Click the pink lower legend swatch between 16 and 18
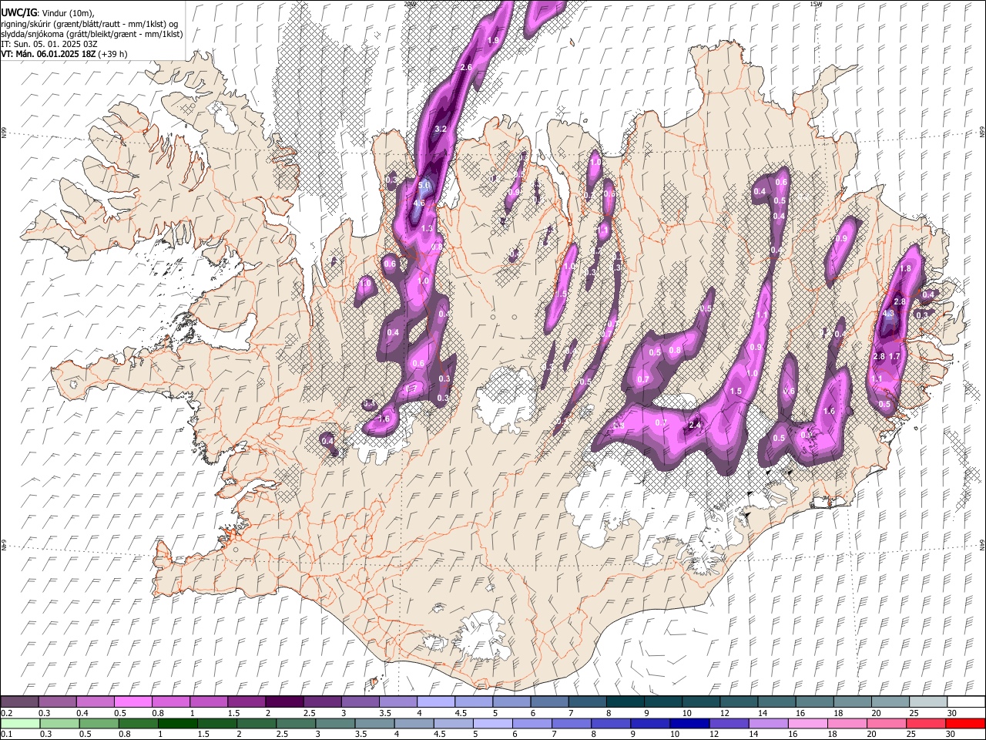 tap(809, 724)
